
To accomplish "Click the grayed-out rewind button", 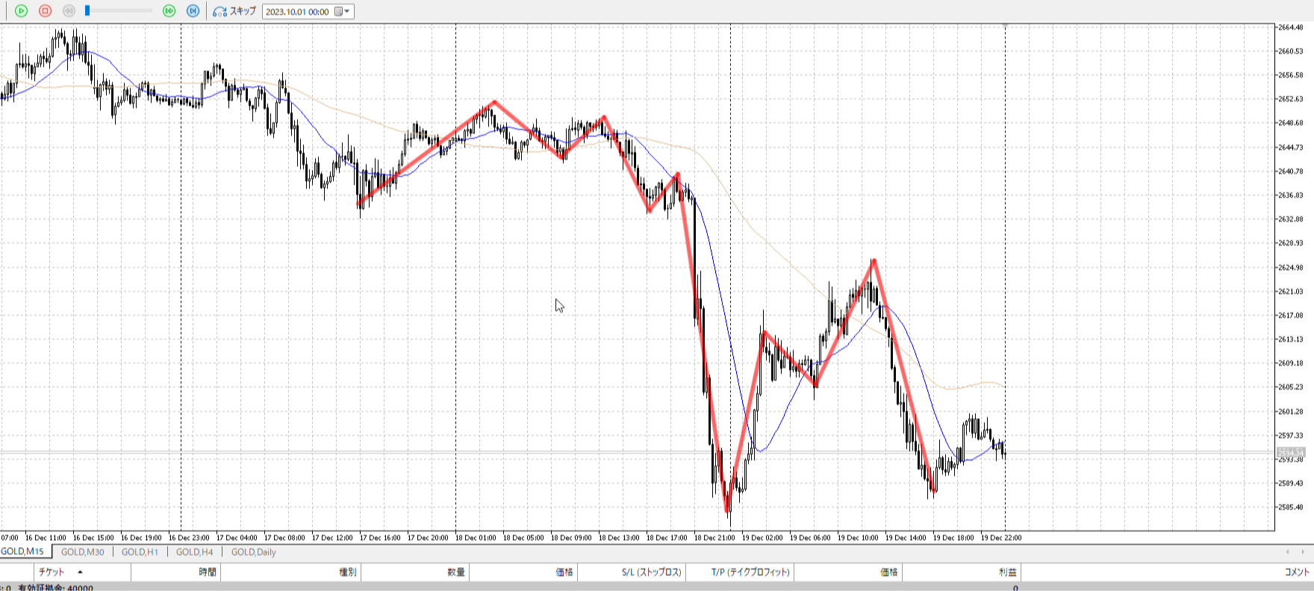I will tap(69, 11).
